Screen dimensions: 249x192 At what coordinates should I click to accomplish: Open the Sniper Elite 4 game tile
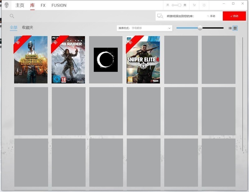[143, 60]
